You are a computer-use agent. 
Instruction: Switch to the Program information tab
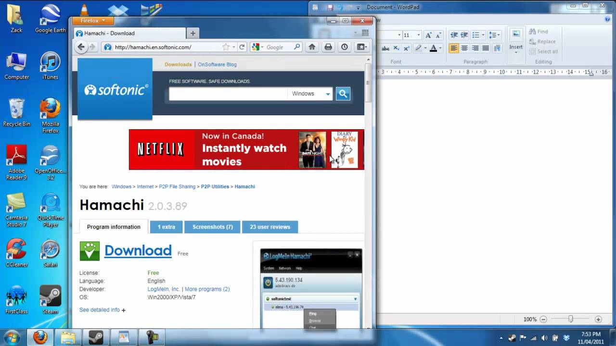114,227
